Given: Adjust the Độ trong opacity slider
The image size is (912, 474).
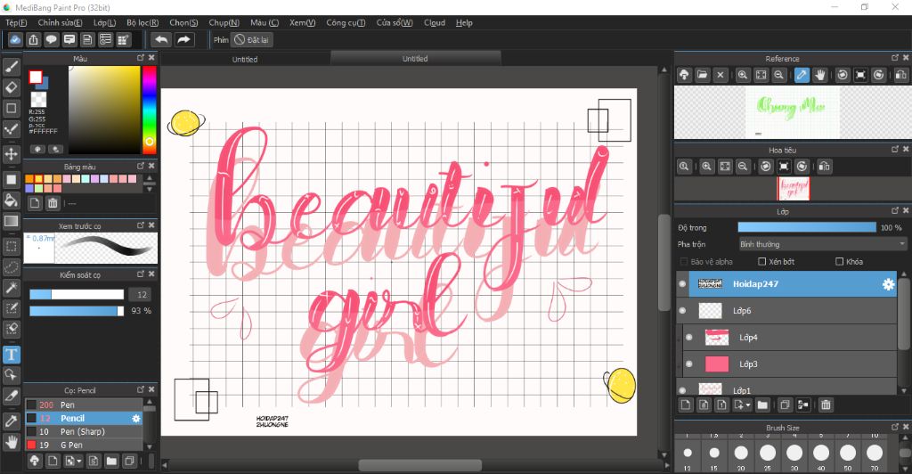Looking at the screenshot, I should pos(807,227).
